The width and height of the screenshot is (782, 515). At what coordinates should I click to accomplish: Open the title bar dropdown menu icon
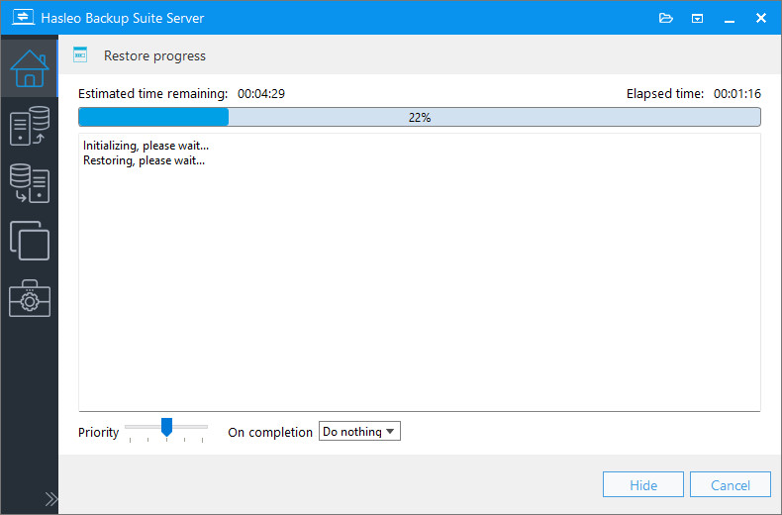tap(698, 18)
